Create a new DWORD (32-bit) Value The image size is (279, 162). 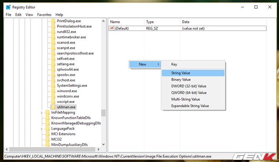pos(193,86)
